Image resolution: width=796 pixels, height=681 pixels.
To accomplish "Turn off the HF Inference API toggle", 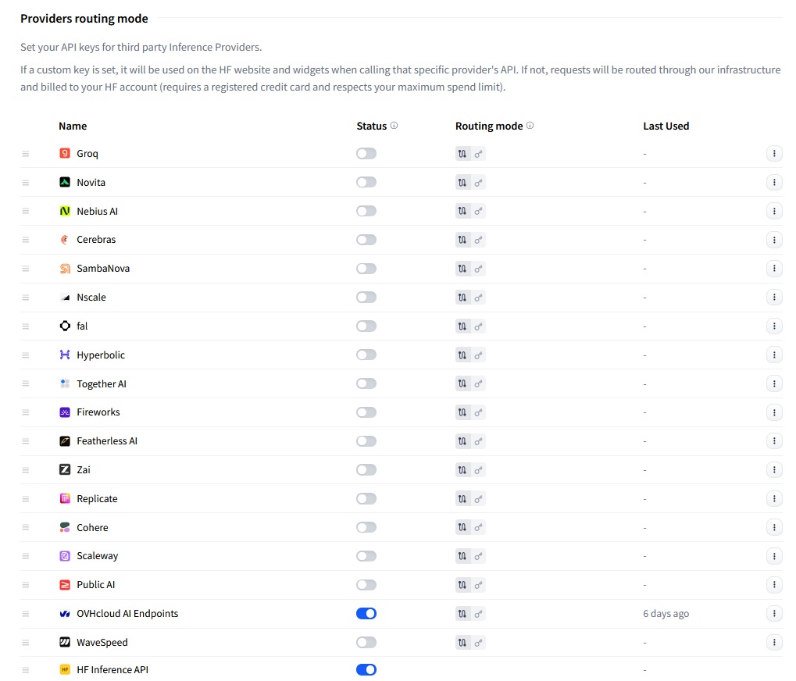I will 366,670.
